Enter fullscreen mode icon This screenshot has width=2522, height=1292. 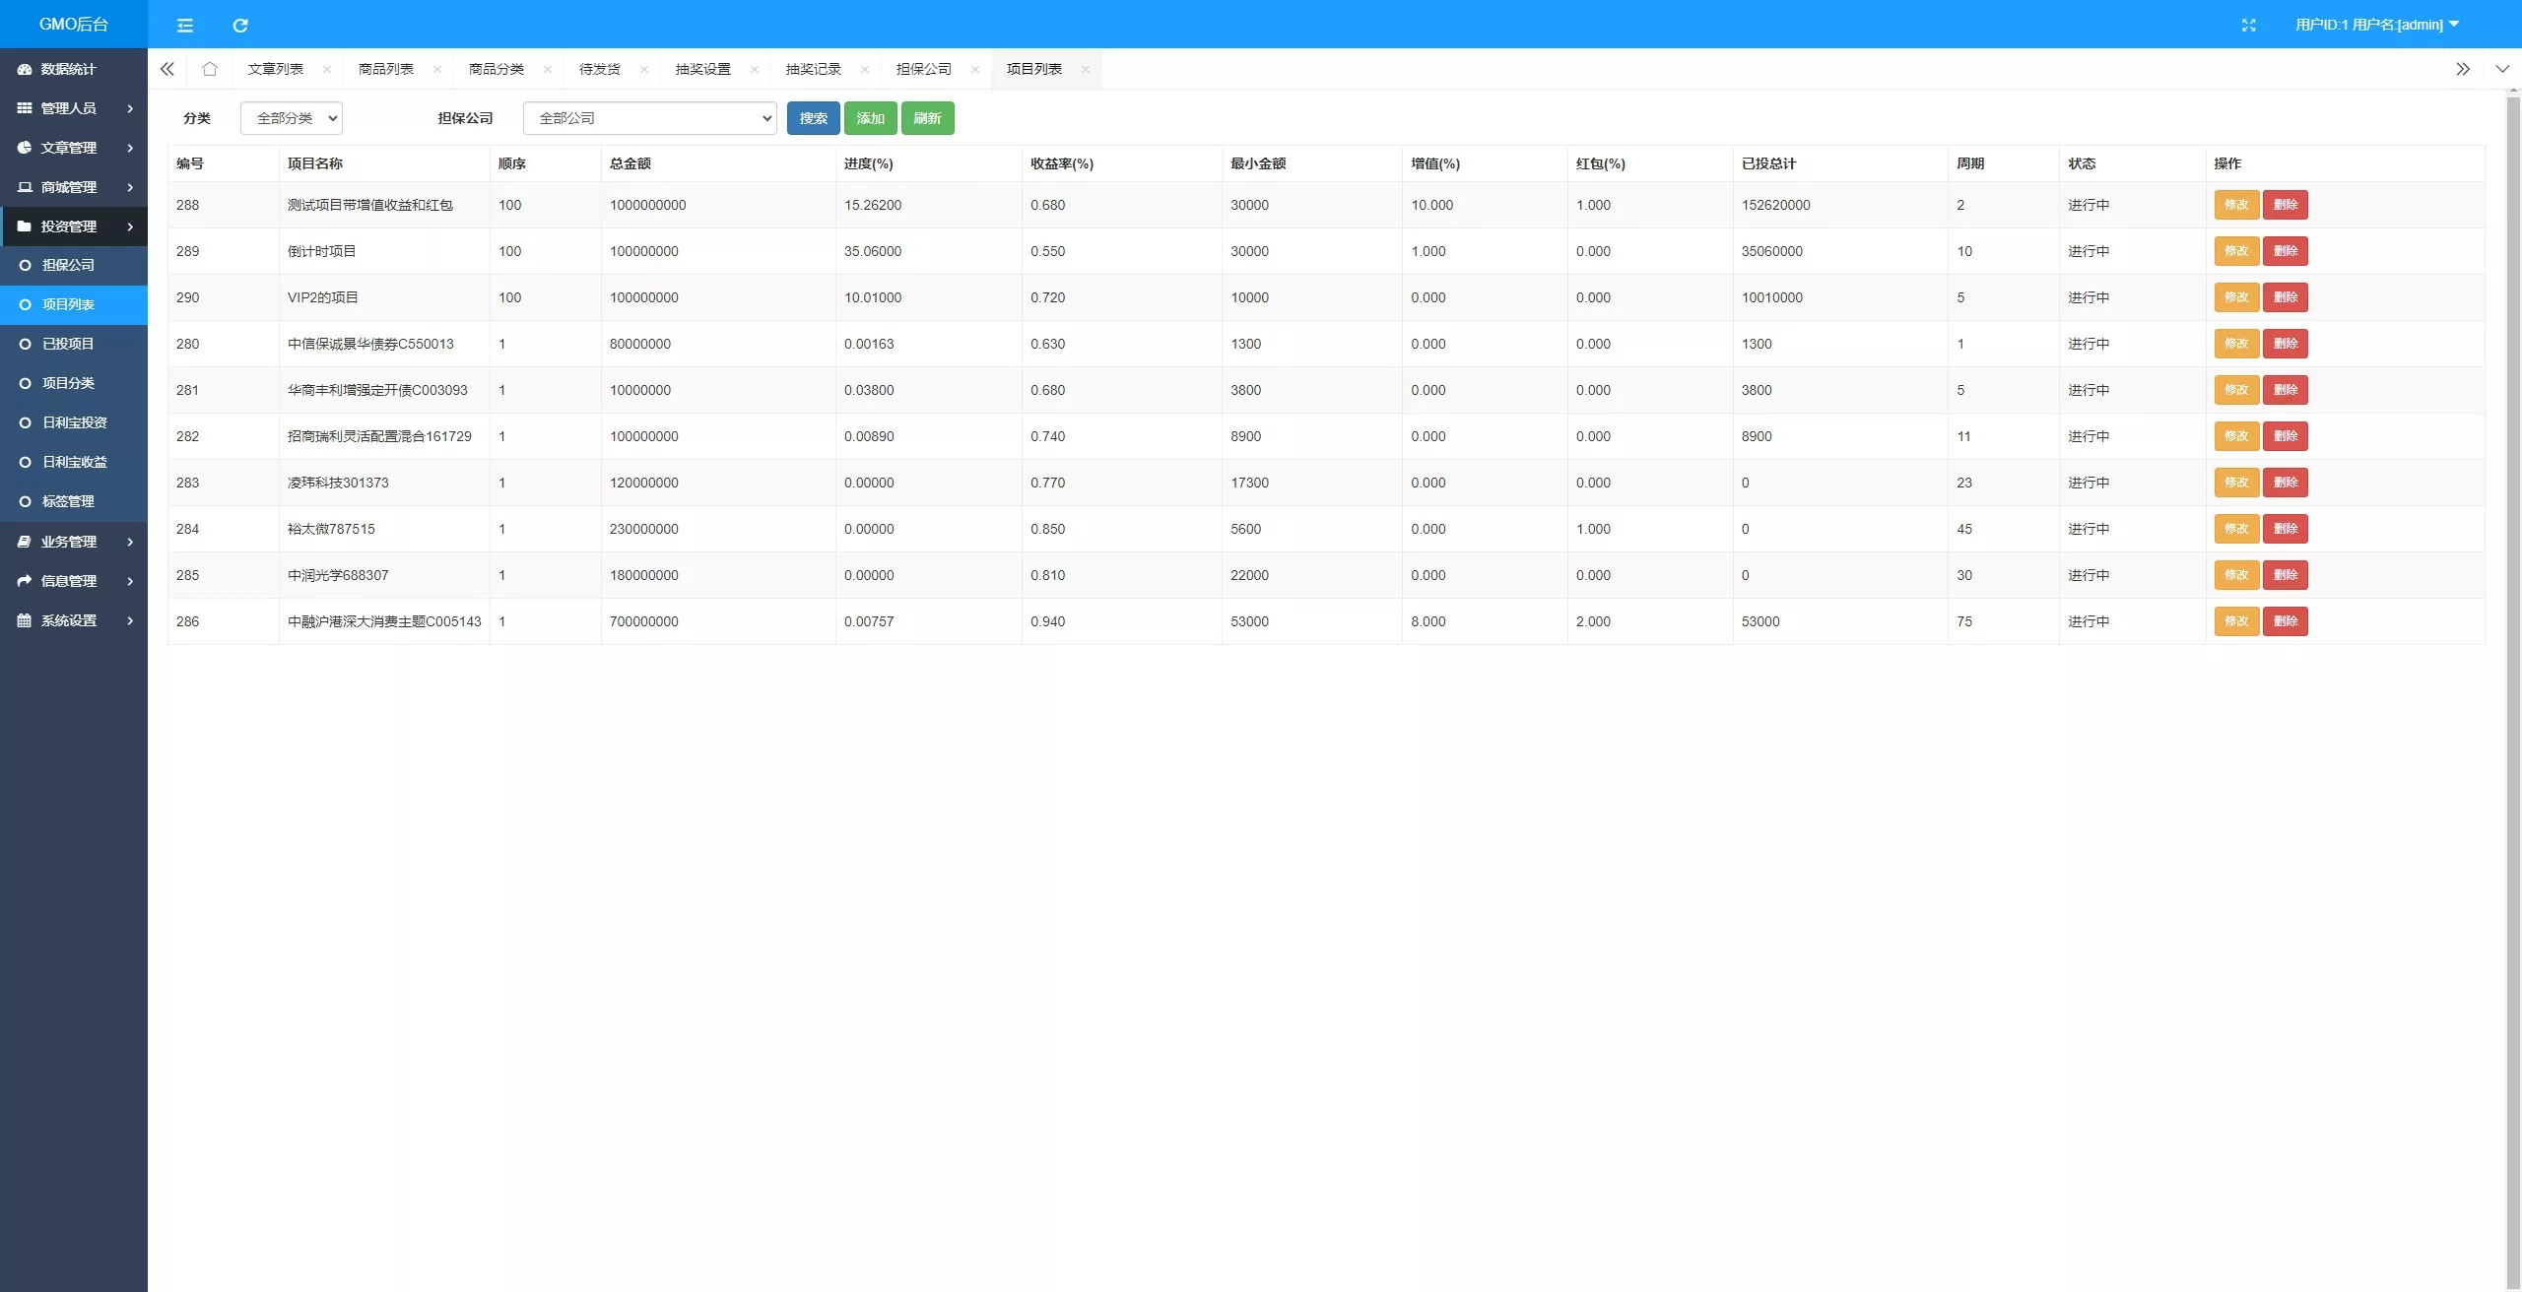(2248, 25)
